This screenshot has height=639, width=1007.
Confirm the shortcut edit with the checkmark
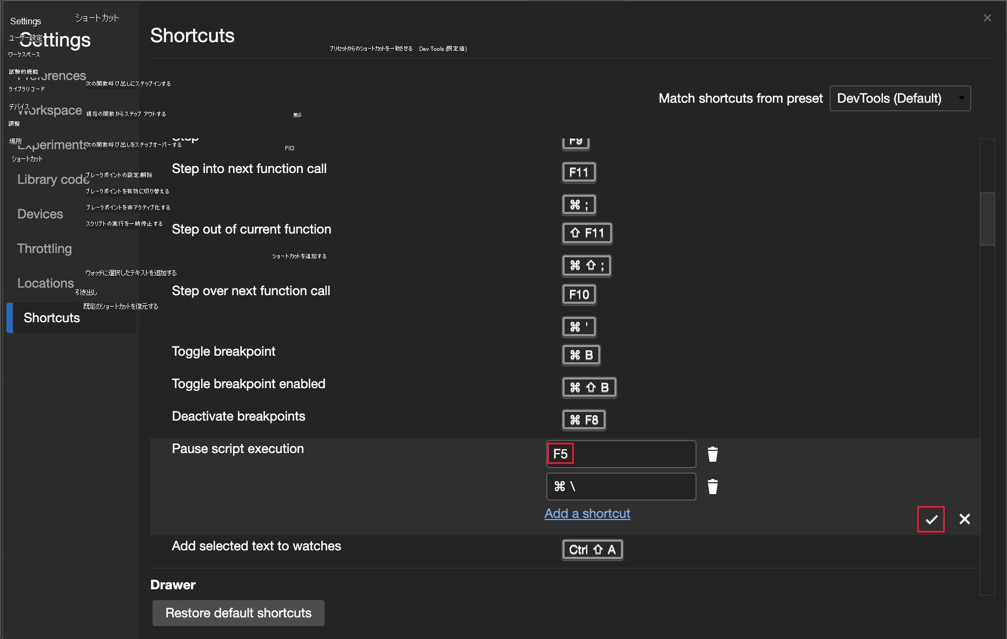pos(931,519)
